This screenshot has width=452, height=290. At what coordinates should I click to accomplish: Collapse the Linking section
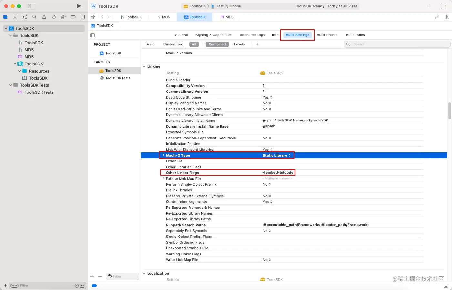click(144, 66)
